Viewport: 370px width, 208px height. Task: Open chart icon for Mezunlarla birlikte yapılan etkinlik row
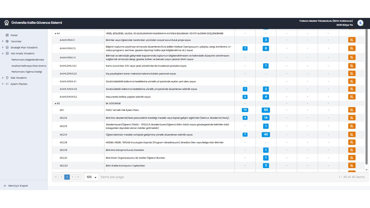tap(352, 97)
